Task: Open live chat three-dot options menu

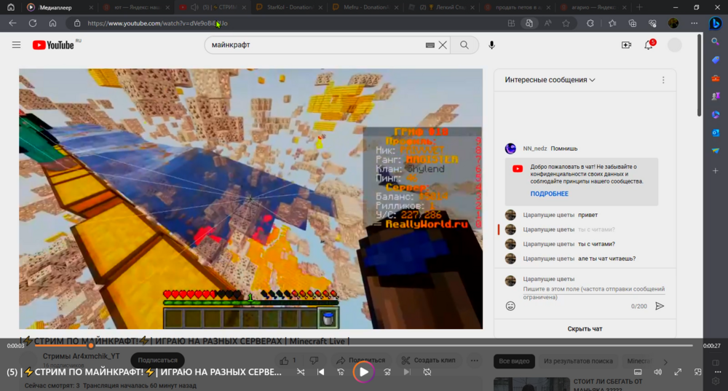Action: click(x=663, y=80)
